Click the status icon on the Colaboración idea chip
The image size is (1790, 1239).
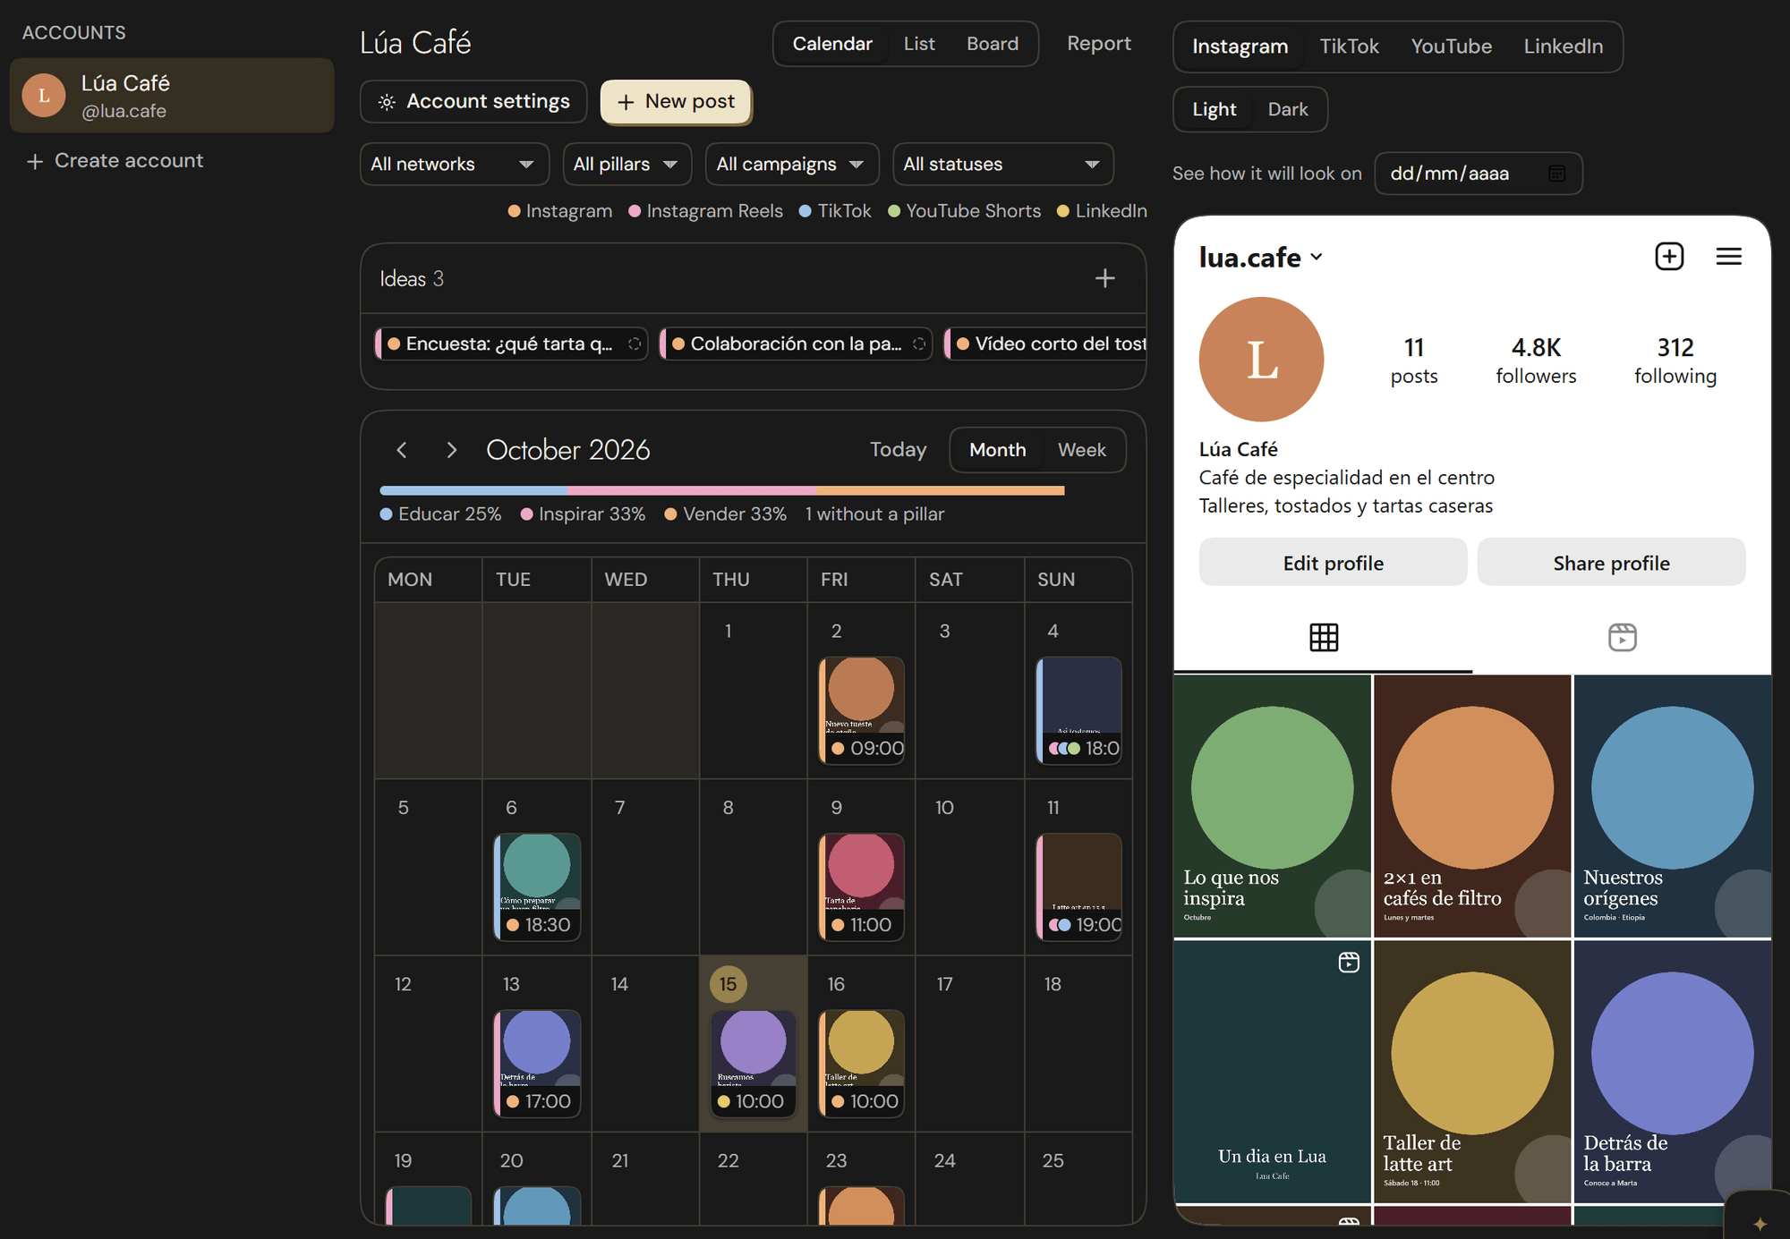click(919, 344)
